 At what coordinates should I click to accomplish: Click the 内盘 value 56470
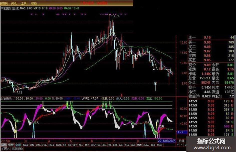[x=229, y=82]
